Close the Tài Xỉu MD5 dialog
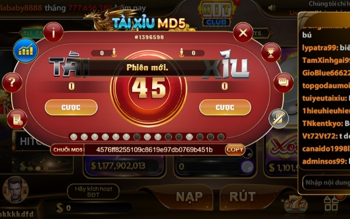Image resolution: width=350 pixels, height=219 pixels. 243,33
